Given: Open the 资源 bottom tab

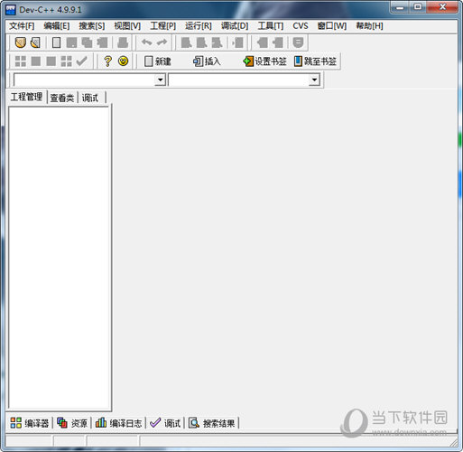Looking at the screenshot, I should tap(72, 423).
